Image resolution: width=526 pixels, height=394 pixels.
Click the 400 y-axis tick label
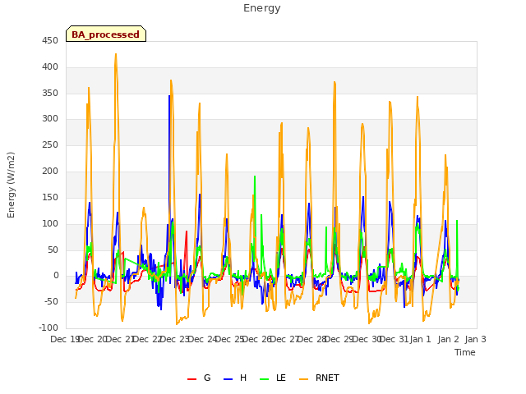click(50, 67)
